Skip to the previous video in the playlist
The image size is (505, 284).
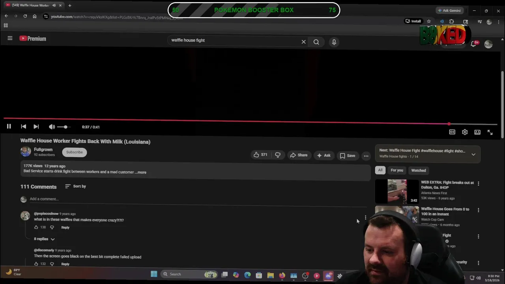point(23,127)
